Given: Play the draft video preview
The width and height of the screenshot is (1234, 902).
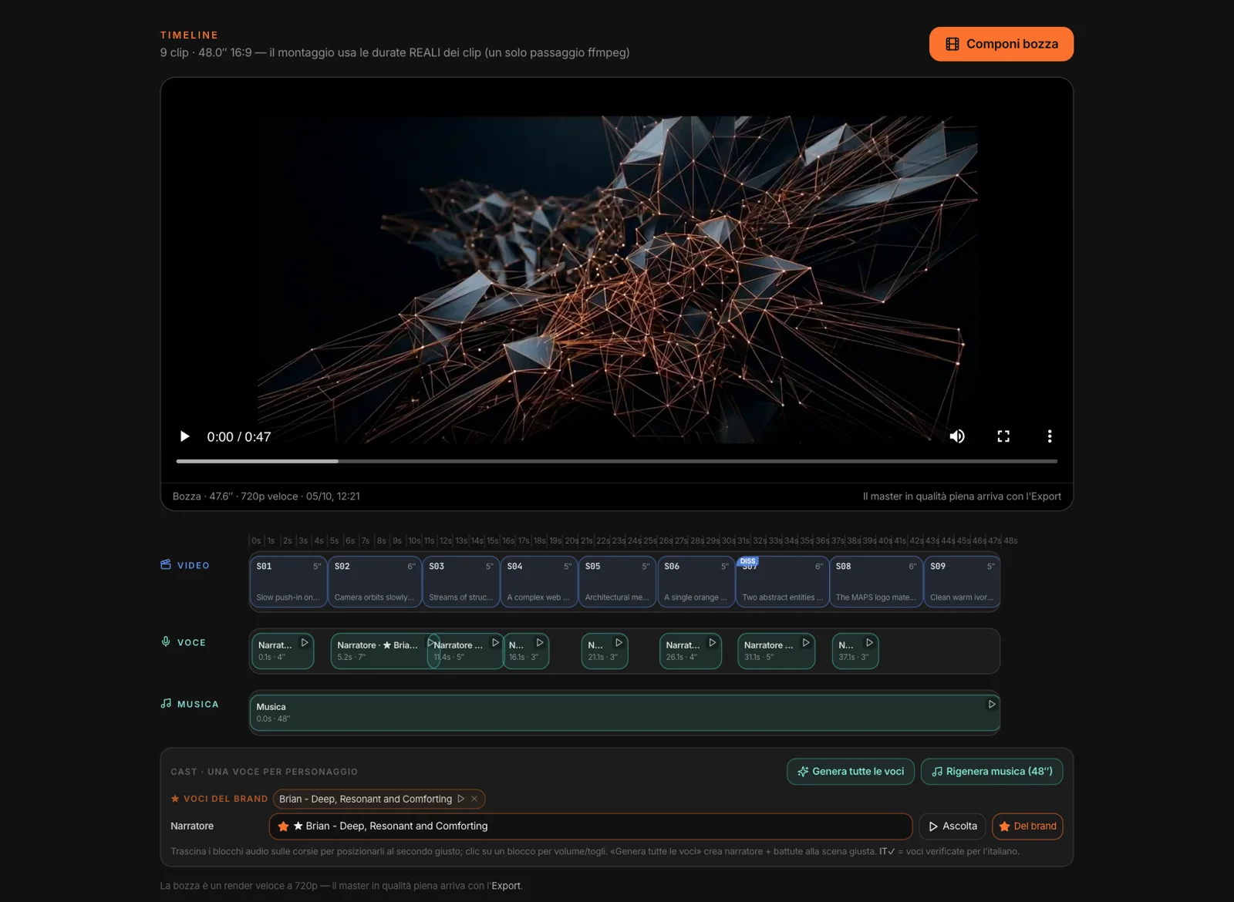Looking at the screenshot, I should point(184,436).
